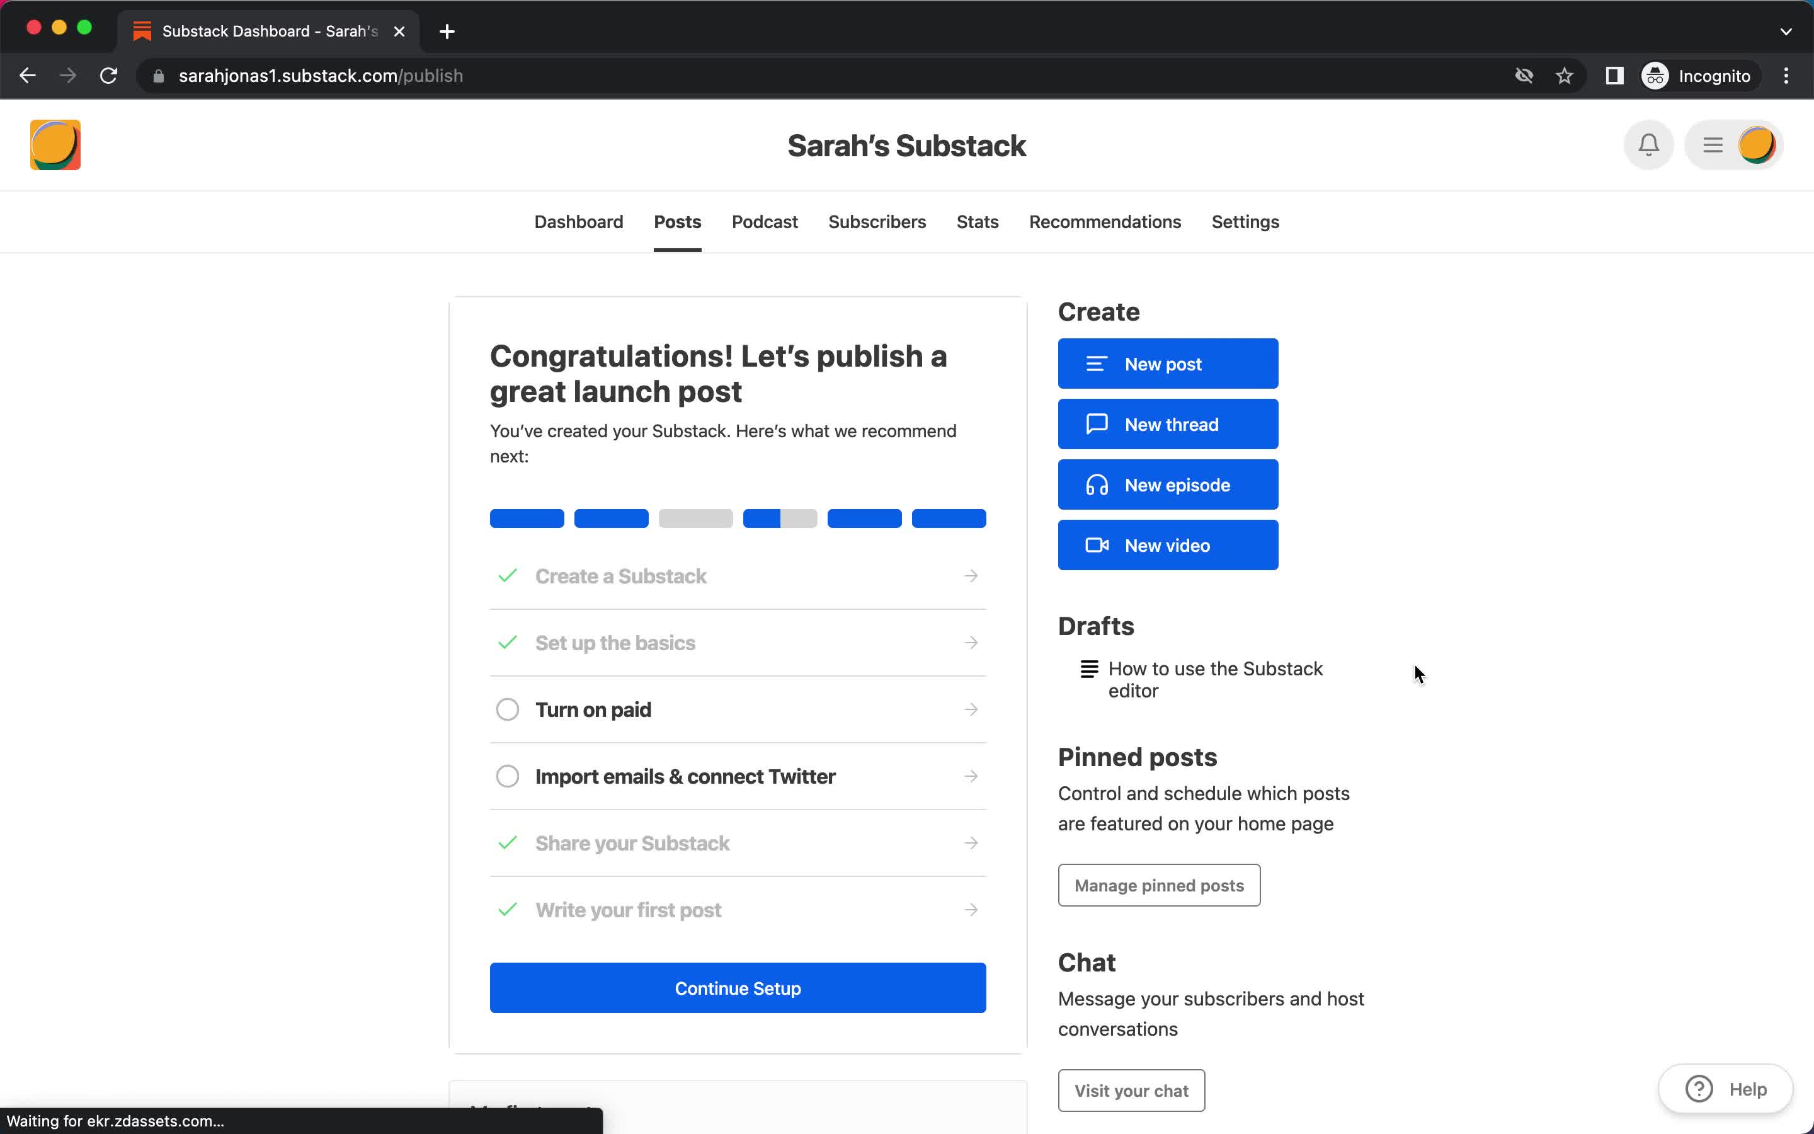Close the Substack Dashboard tab
The width and height of the screenshot is (1814, 1134).
(x=399, y=31)
